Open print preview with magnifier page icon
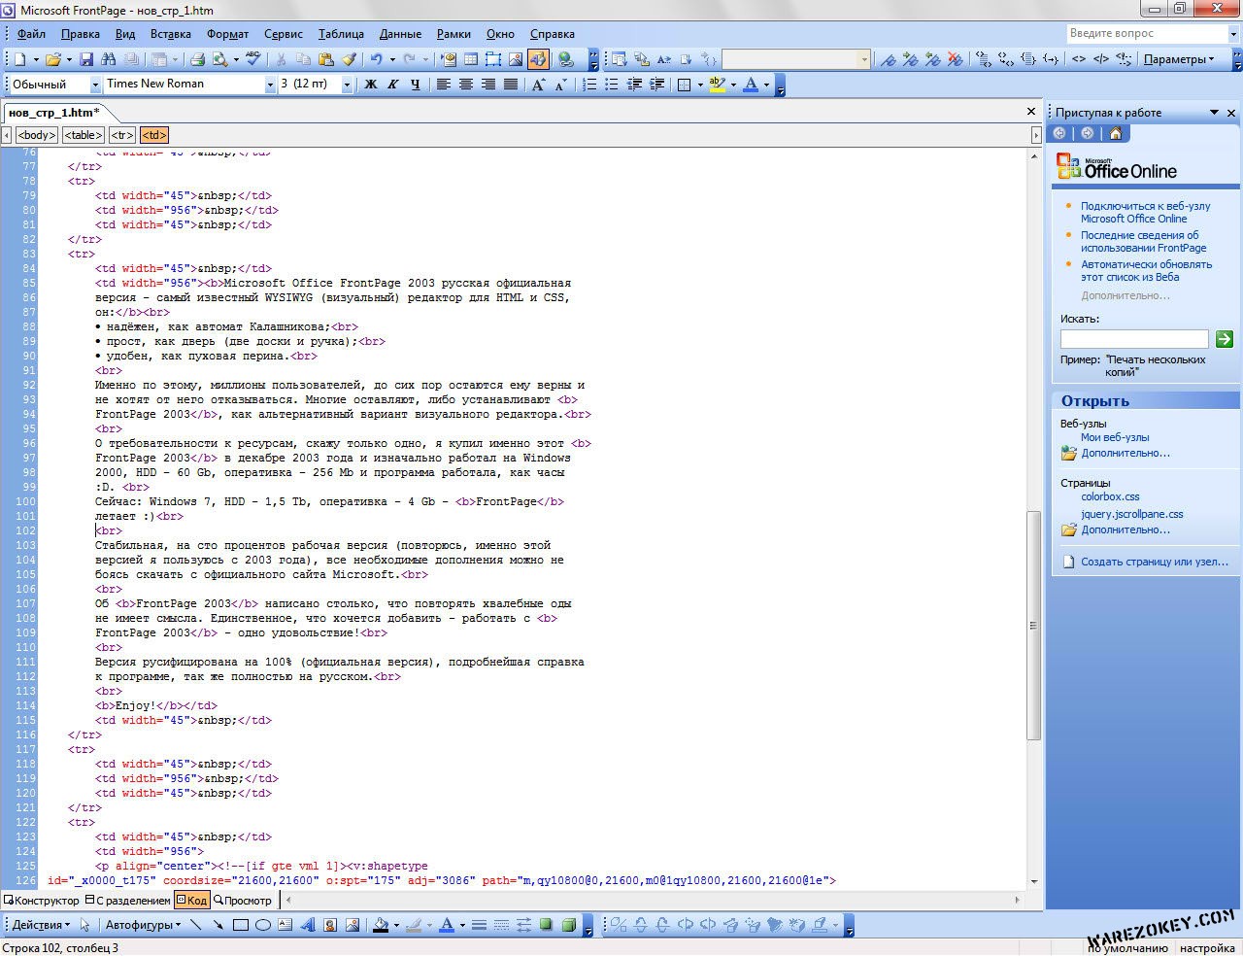The image size is (1243, 956). coord(220,59)
